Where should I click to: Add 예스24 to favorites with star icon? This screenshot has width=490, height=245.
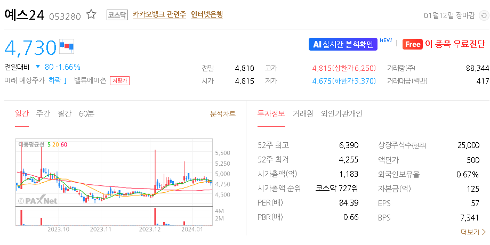91,14
